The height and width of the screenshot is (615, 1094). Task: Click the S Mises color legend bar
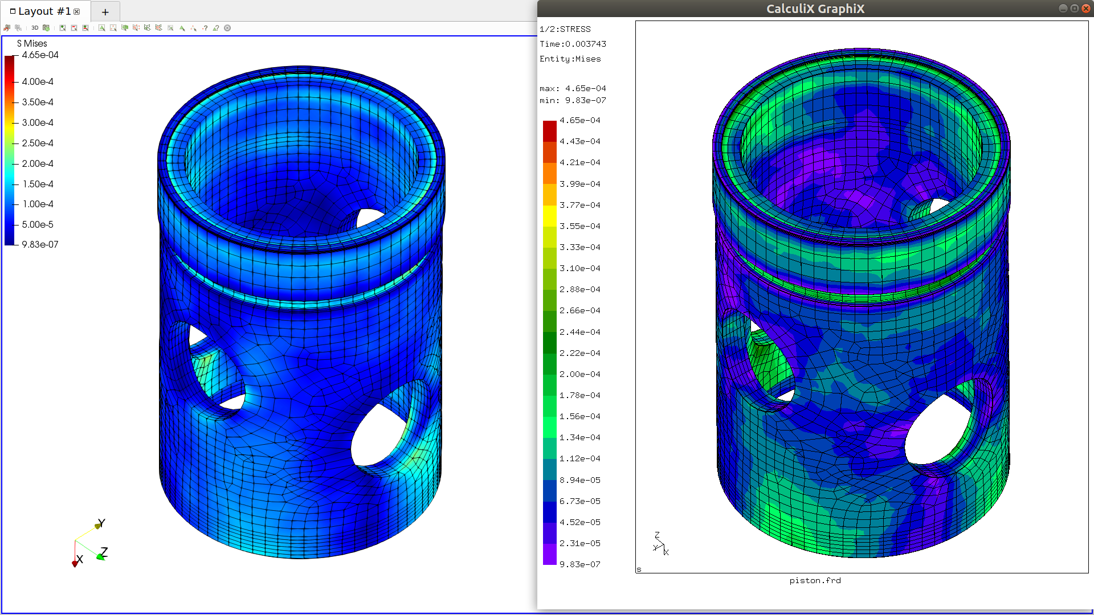pyautogui.click(x=9, y=150)
